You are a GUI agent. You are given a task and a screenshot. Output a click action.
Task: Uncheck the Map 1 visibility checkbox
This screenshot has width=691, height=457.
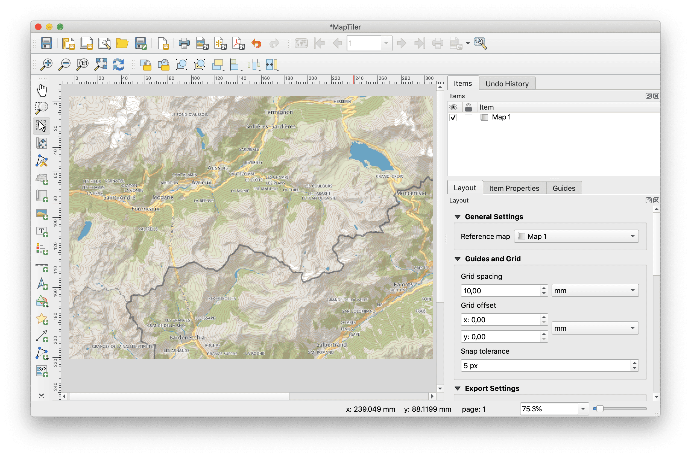pos(453,118)
